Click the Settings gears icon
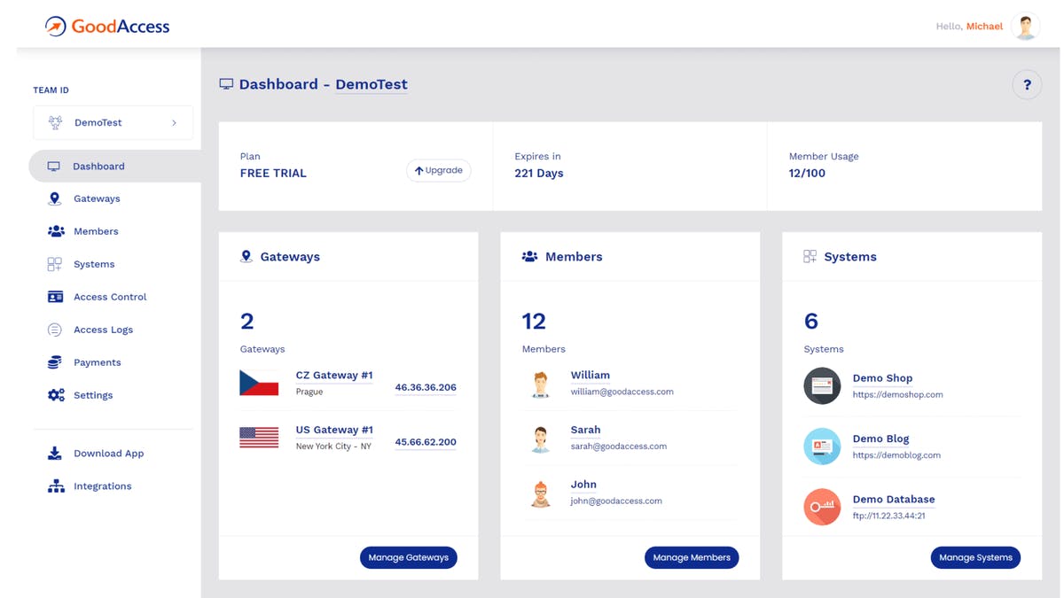Viewport: 1064px width, 598px height. click(56, 395)
